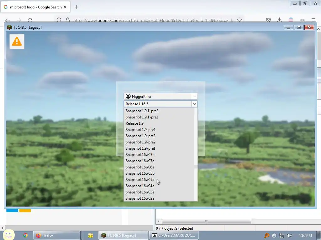Click the TL launcher title bar block icon
The image size is (321, 240).
click(x=9, y=27)
